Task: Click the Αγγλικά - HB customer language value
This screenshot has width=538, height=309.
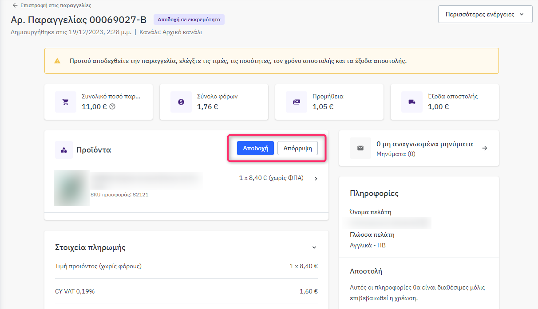Action: point(368,245)
